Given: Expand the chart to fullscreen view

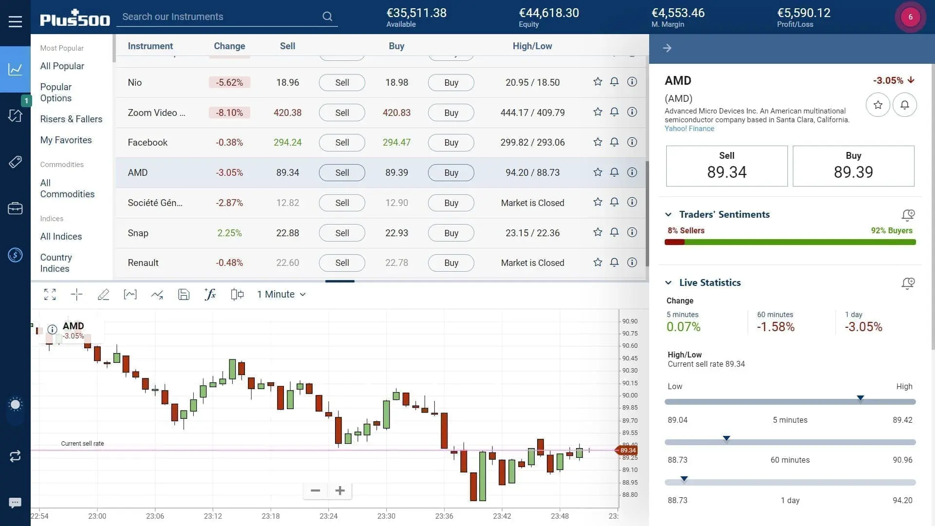Looking at the screenshot, I should (x=50, y=294).
